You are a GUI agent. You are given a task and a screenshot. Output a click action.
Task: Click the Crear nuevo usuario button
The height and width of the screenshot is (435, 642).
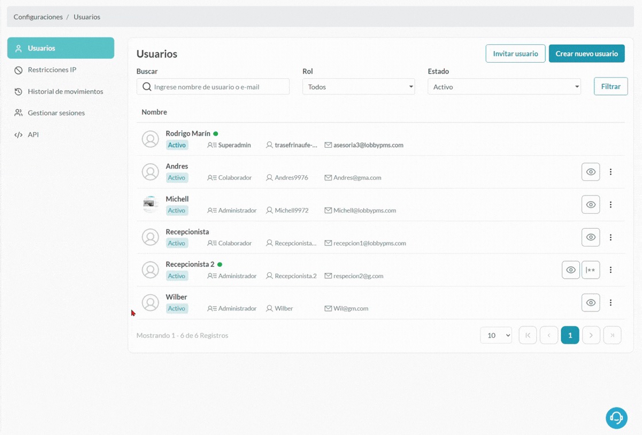pyautogui.click(x=586, y=53)
